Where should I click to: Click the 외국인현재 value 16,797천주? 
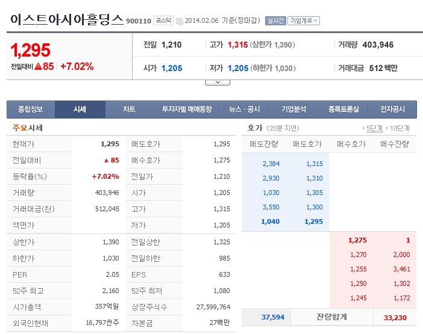[x=102, y=323]
